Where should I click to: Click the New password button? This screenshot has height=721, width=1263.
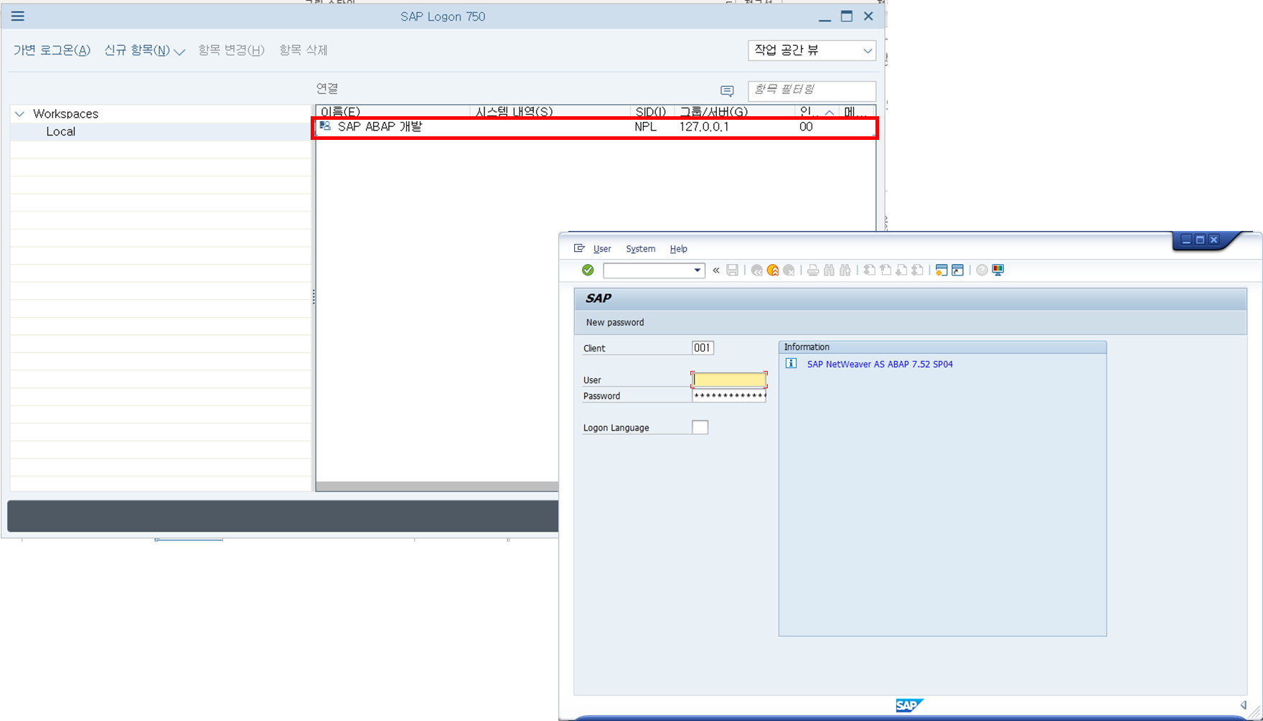[x=615, y=322]
